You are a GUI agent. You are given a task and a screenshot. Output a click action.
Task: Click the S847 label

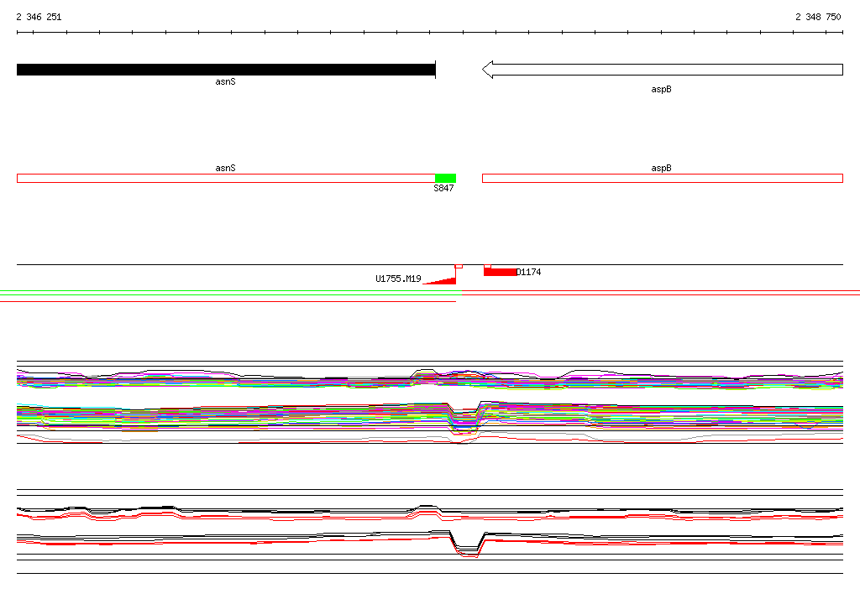(x=443, y=188)
